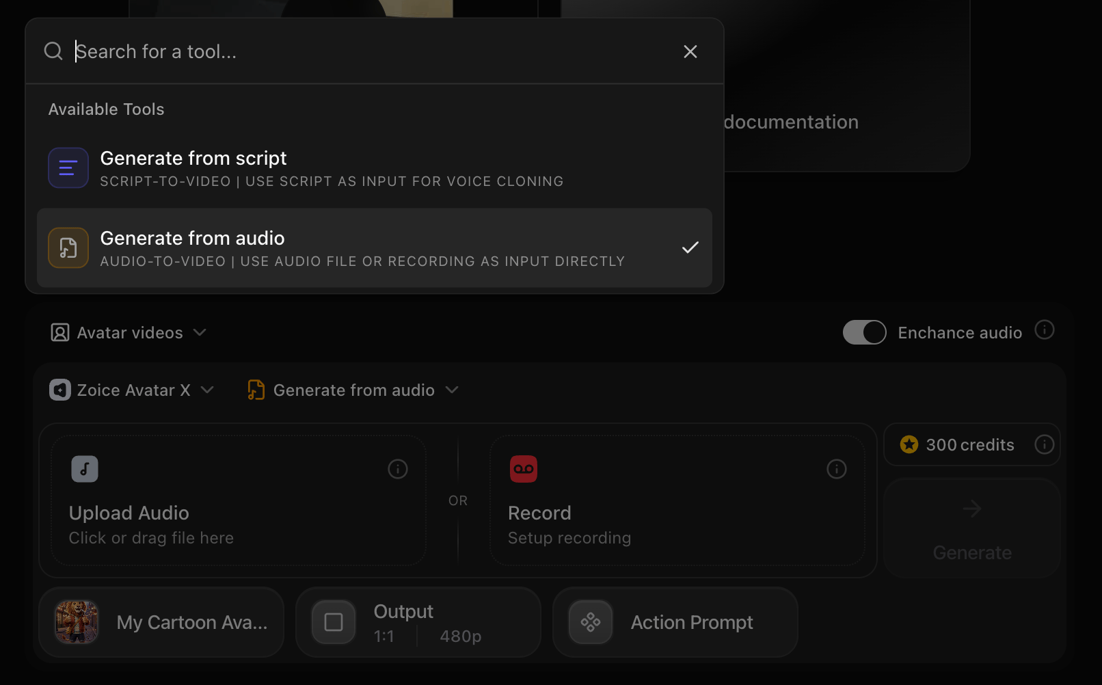Open Enchance audio info tooltip

[1045, 330]
